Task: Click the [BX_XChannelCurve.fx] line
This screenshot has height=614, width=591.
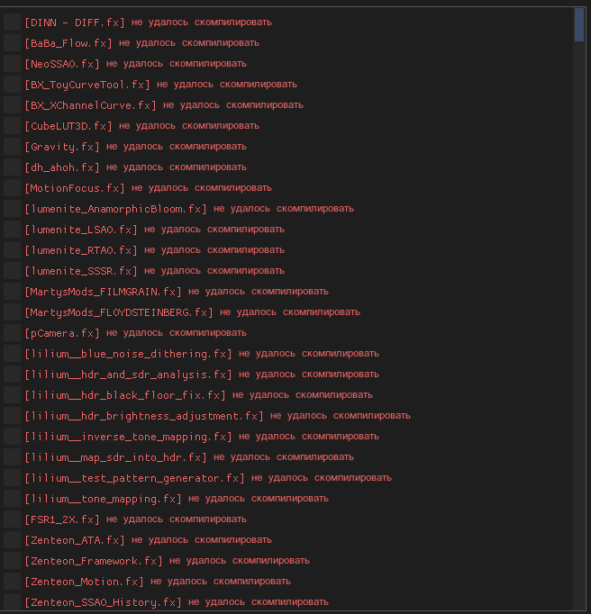Action: 164,105
